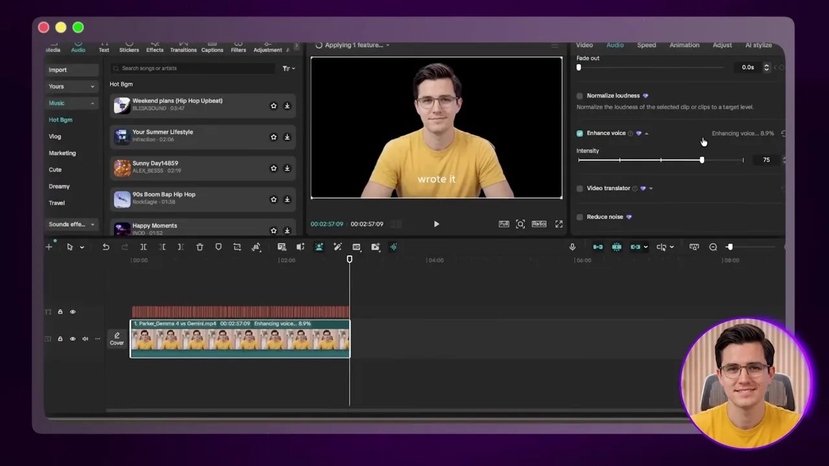Star the 90s Boom Bap Hip Hop track
This screenshot has width=829, height=466.
273,199
